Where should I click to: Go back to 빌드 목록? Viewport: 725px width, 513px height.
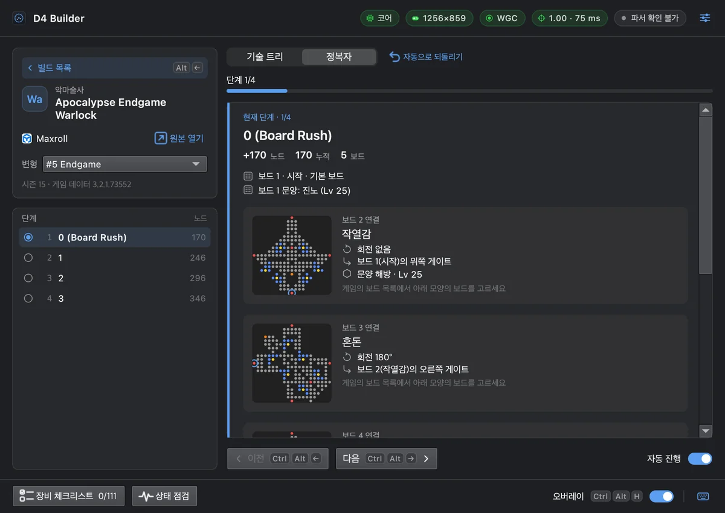(115, 68)
